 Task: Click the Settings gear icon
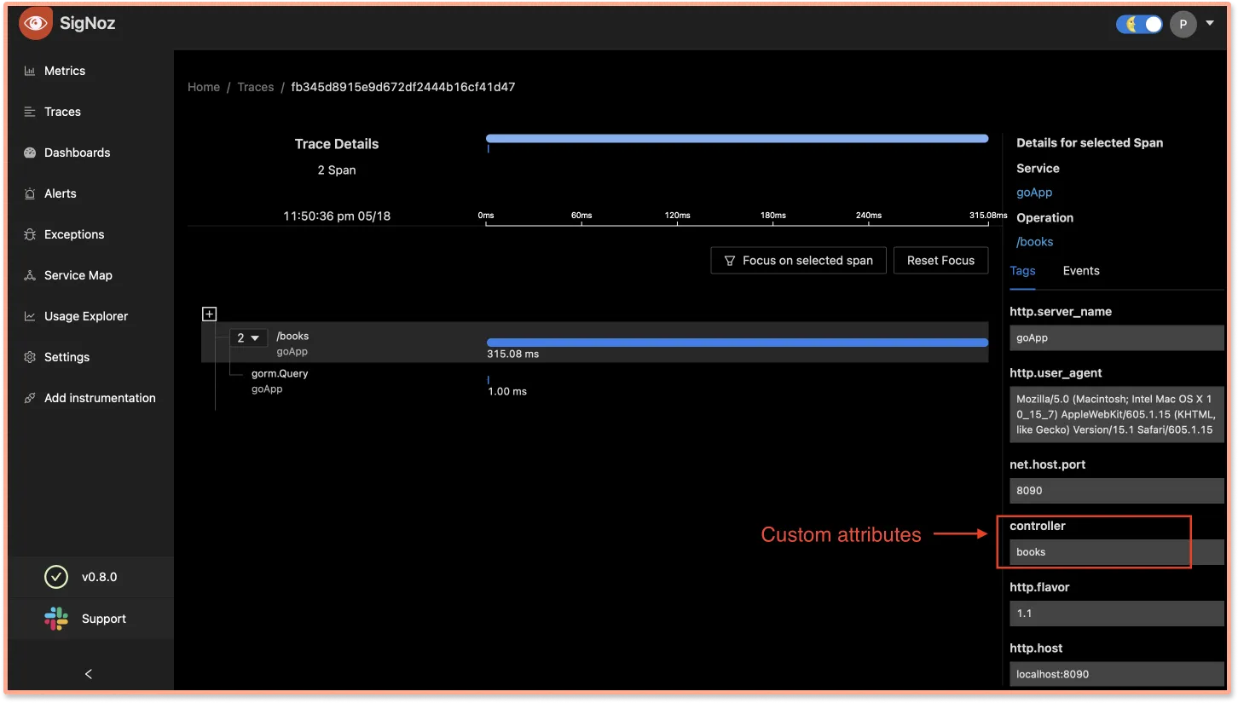tap(30, 357)
